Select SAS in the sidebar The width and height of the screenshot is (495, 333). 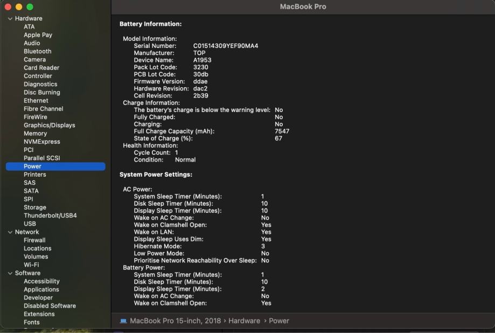[x=30, y=183]
